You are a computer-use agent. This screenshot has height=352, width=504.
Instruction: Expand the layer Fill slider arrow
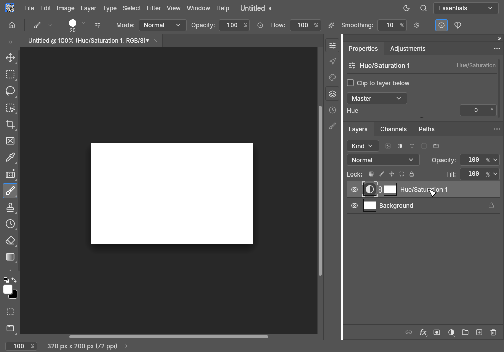(x=495, y=174)
